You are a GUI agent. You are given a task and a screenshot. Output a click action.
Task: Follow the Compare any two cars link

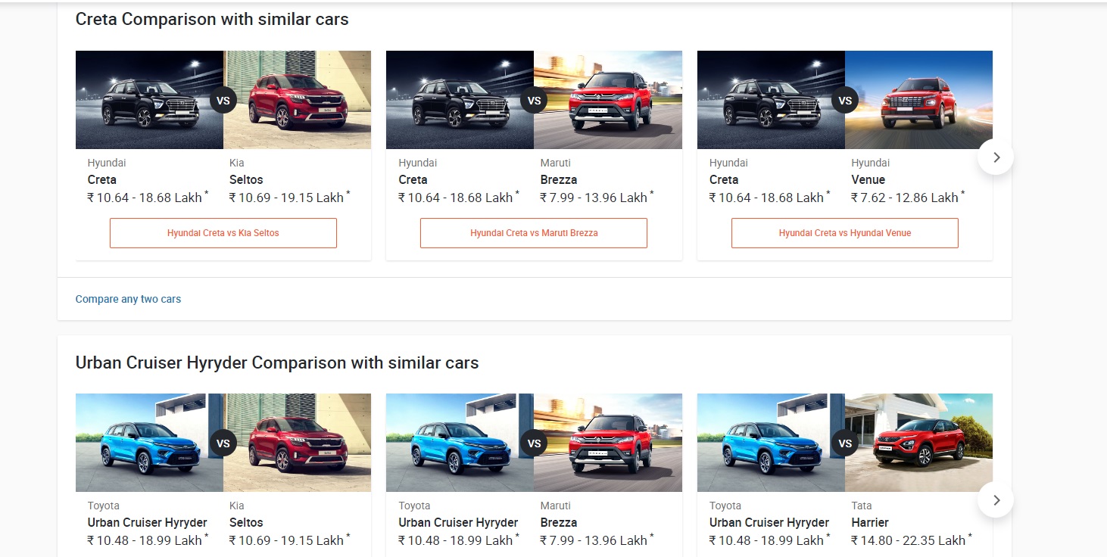point(128,299)
